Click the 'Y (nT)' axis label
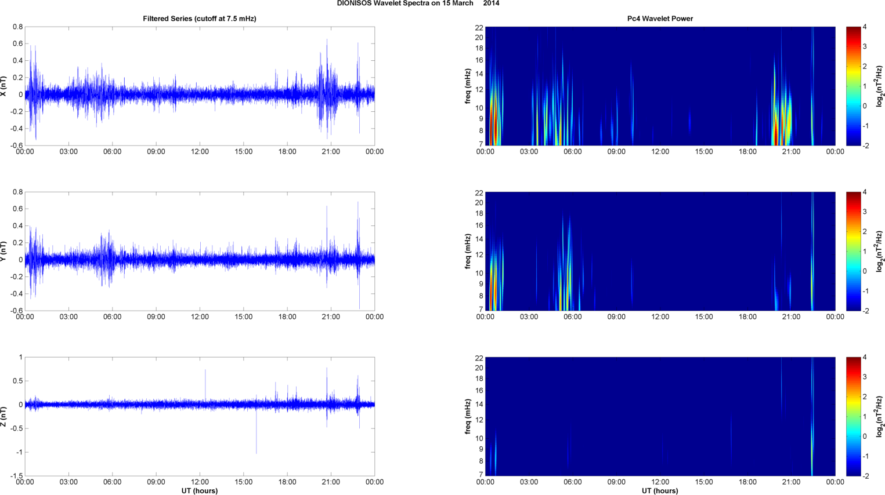Screen dimensions: 885x495 3,251
